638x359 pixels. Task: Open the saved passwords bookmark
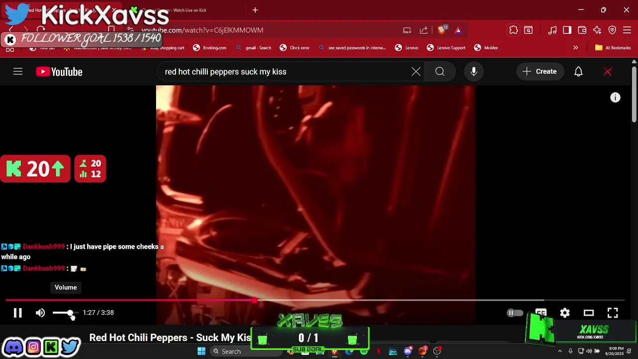coord(352,48)
